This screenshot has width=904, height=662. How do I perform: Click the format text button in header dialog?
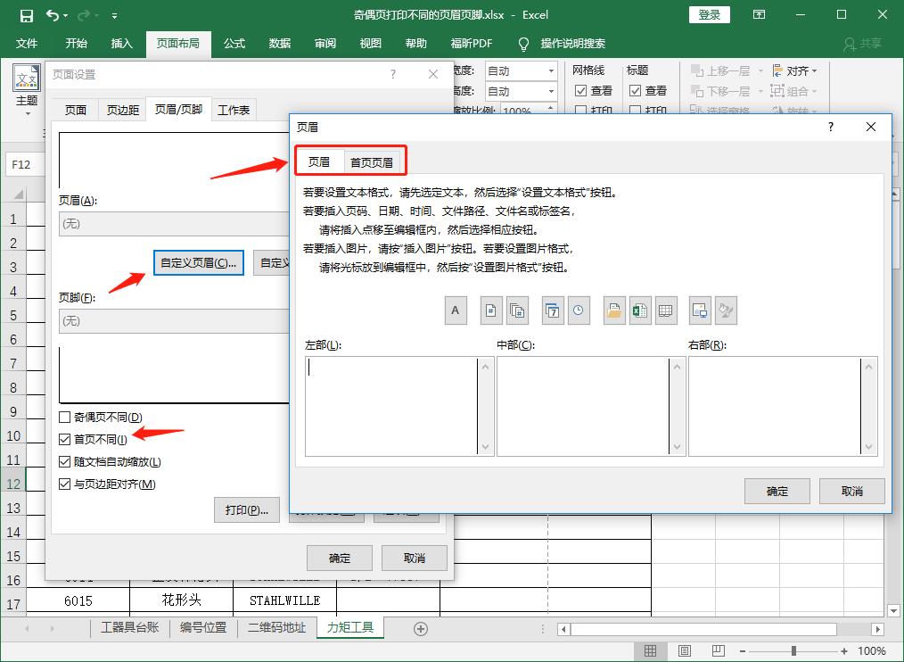click(455, 310)
